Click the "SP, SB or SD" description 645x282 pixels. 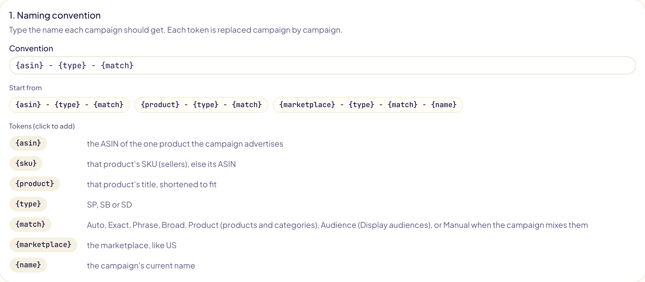(109, 205)
